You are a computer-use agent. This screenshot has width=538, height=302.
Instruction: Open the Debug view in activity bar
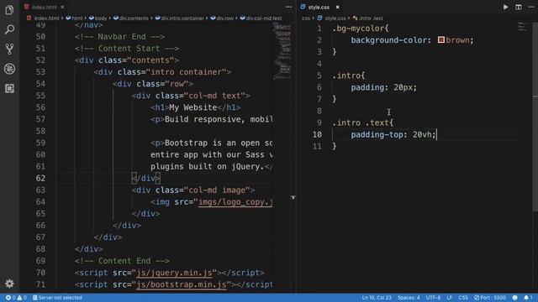click(x=9, y=69)
